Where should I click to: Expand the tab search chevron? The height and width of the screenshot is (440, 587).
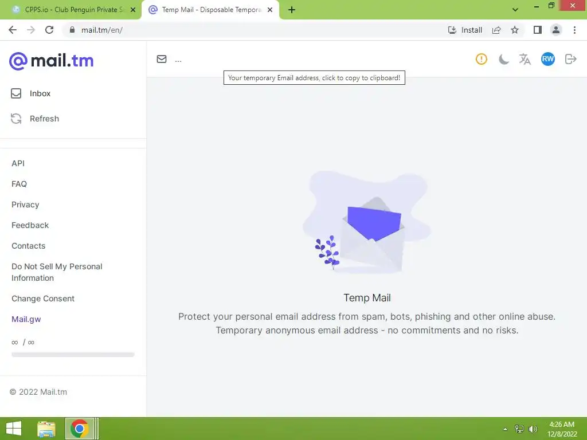[x=515, y=10]
